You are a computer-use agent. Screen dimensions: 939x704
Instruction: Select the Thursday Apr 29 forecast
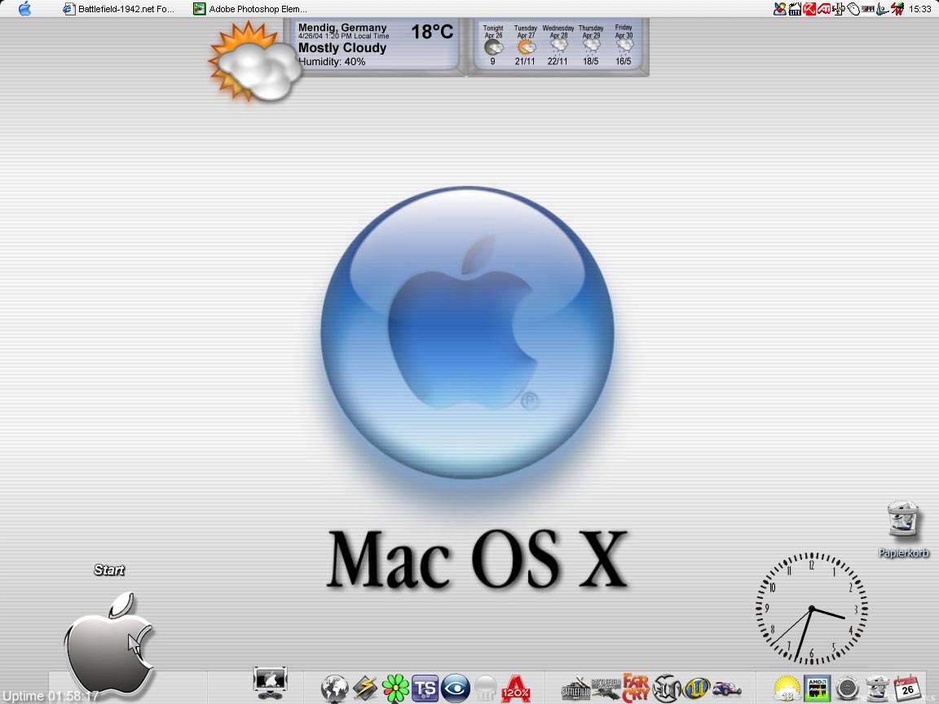[590, 45]
